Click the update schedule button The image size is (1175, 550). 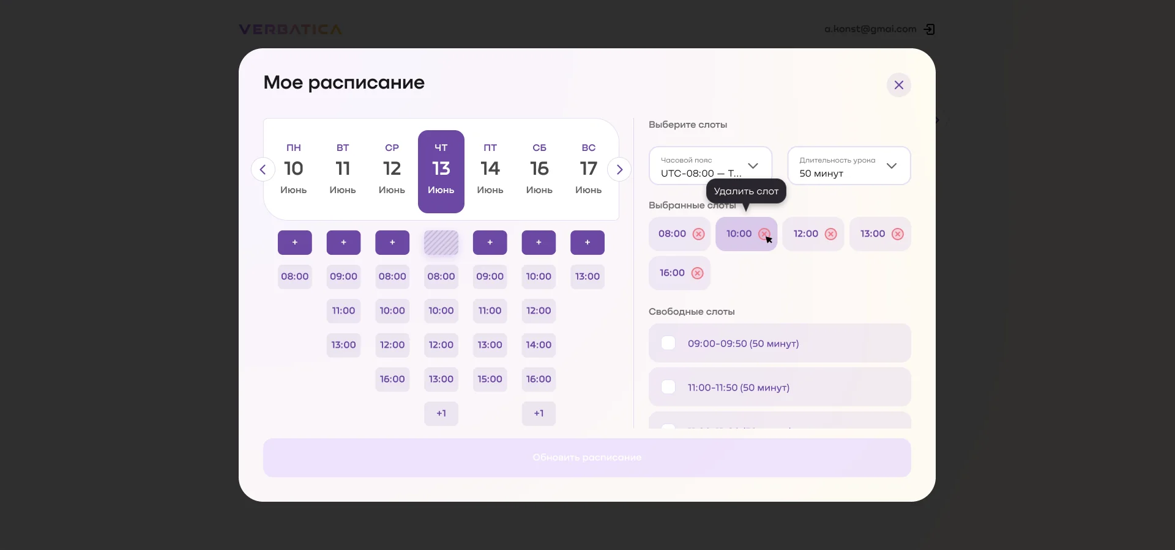coord(587,458)
